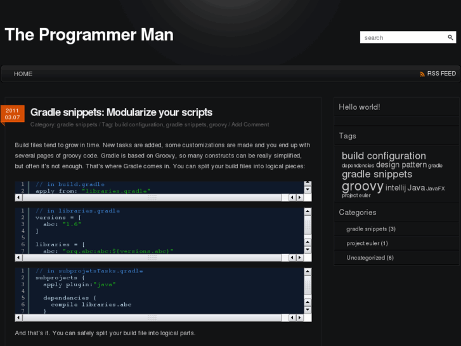Click horizontal scrollbar thumb under build.gradle code

click(152, 197)
